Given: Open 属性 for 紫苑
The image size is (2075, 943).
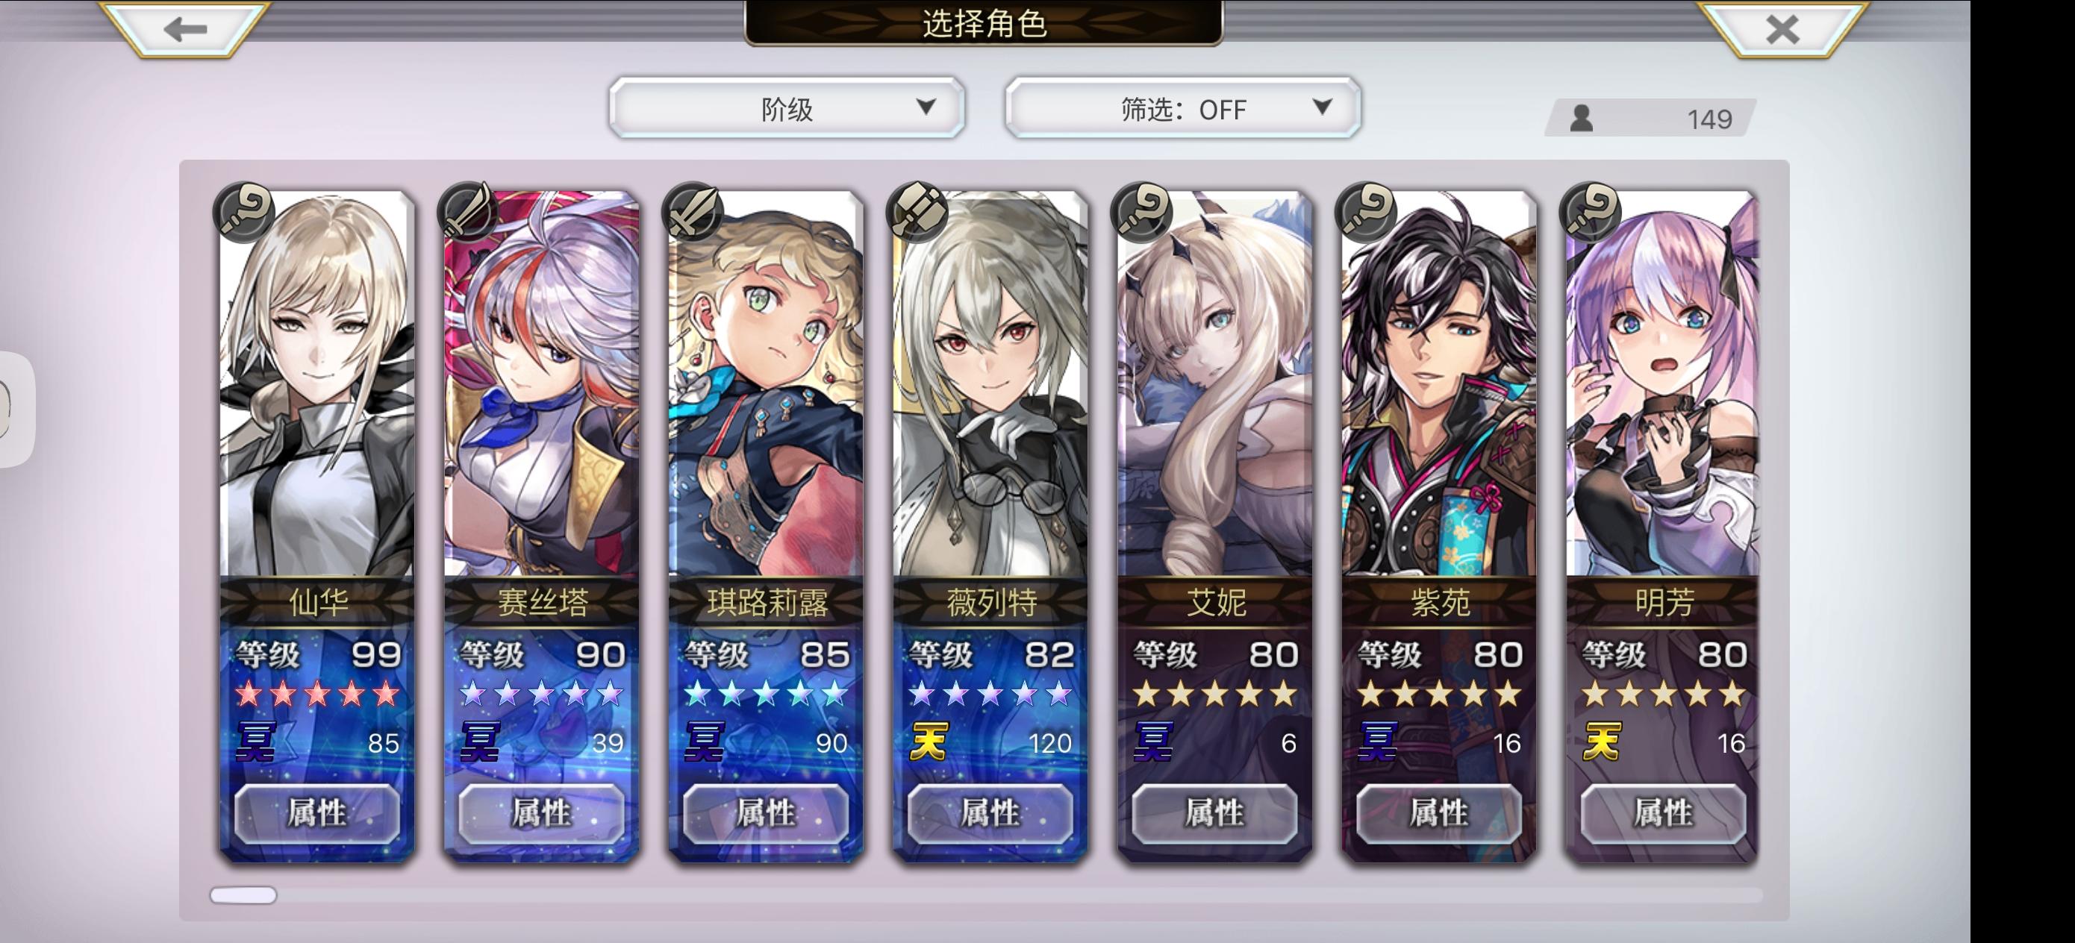Looking at the screenshot, I should [x=1438, y=813].
